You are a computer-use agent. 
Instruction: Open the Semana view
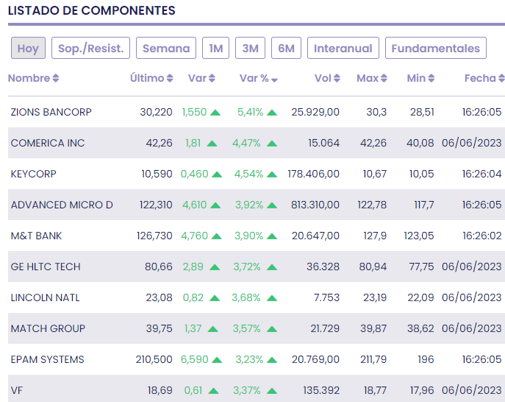(x=166, y=49)
